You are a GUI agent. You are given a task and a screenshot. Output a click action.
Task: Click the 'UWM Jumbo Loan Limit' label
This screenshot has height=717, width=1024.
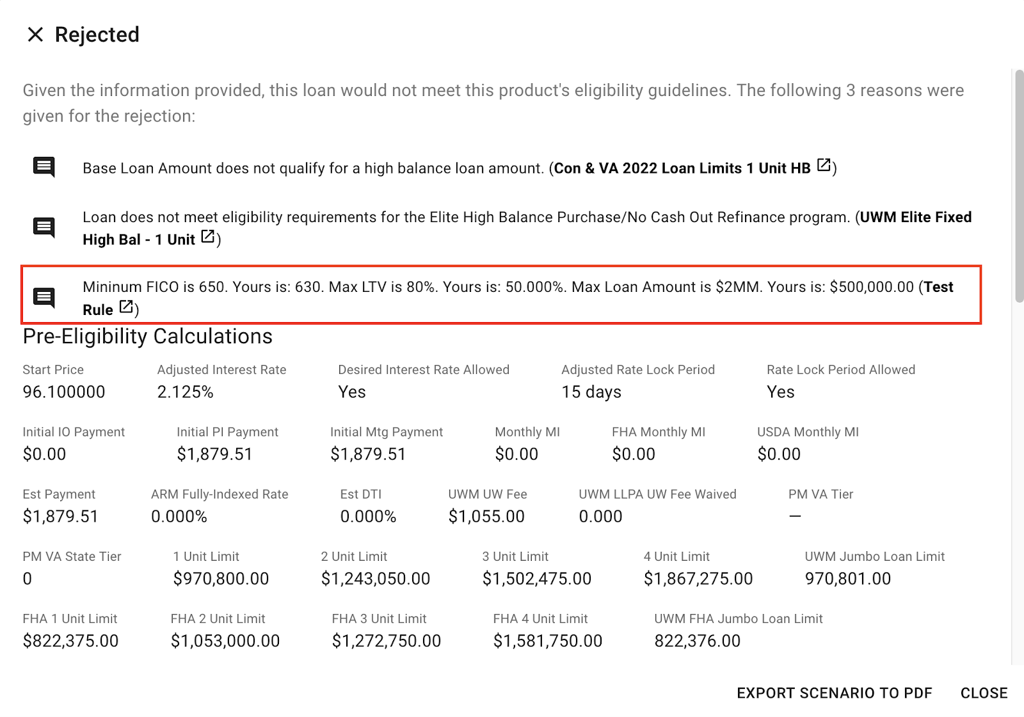pyautogui.click(x=875, y=557)
